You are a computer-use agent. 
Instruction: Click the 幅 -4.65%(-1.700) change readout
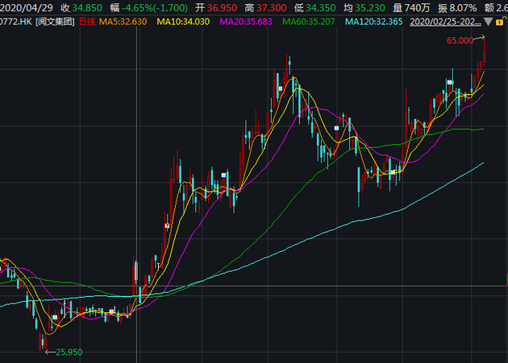point(148,8)
